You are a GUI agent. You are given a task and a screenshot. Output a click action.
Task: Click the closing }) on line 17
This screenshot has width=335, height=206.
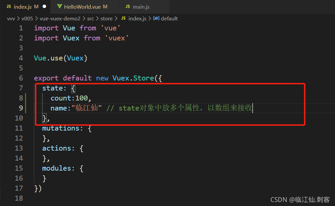(x=38, y=189)
